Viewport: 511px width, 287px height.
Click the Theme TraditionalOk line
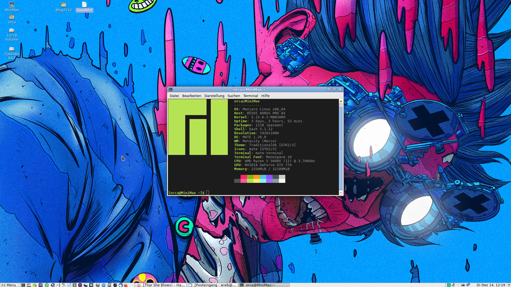(265, 145)
